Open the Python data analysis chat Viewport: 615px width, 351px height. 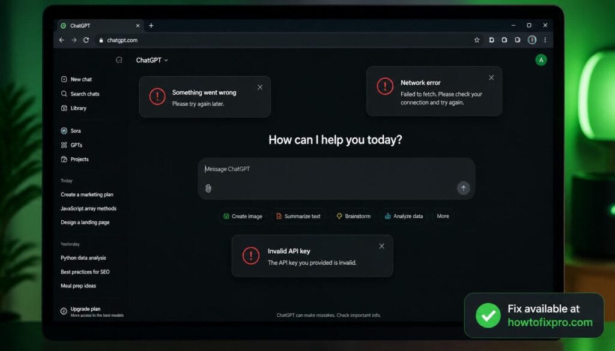[83, 258]
